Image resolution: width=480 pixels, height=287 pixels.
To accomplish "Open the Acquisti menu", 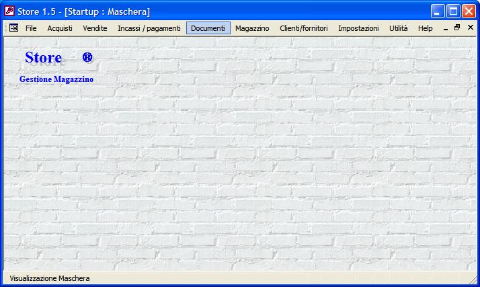I will [x=60, y=28].
